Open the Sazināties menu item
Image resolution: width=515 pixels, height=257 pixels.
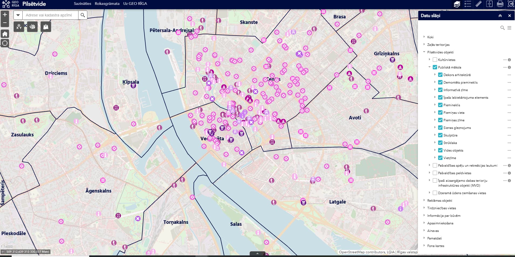coord(83,4)
